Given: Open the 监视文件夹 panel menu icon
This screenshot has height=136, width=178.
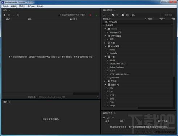Looking at the screenshot, I should (x=115, y=113).
